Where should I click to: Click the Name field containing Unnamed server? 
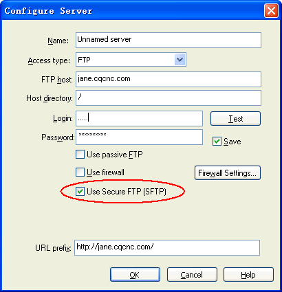point(169,40)
